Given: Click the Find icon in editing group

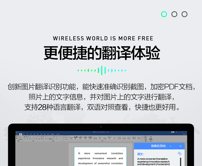Looking at the screenshot, I should (x=144, y=136).
